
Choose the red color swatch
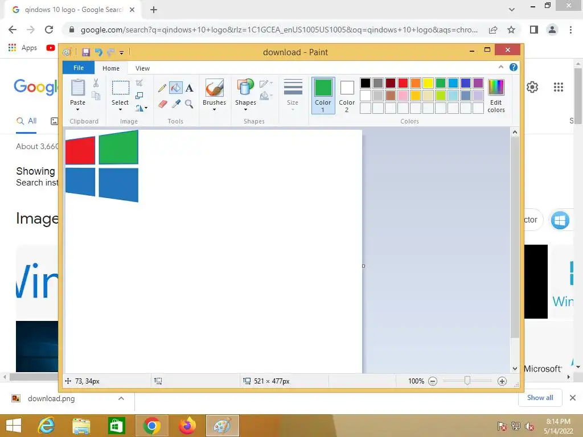click(x=403, y=83)
